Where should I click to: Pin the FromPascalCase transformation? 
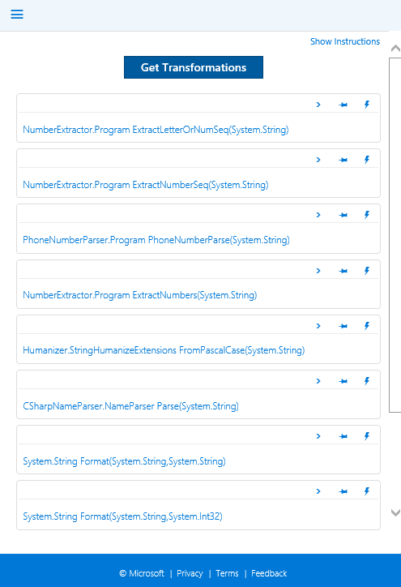pyautogui.click(x=343, y=326)
